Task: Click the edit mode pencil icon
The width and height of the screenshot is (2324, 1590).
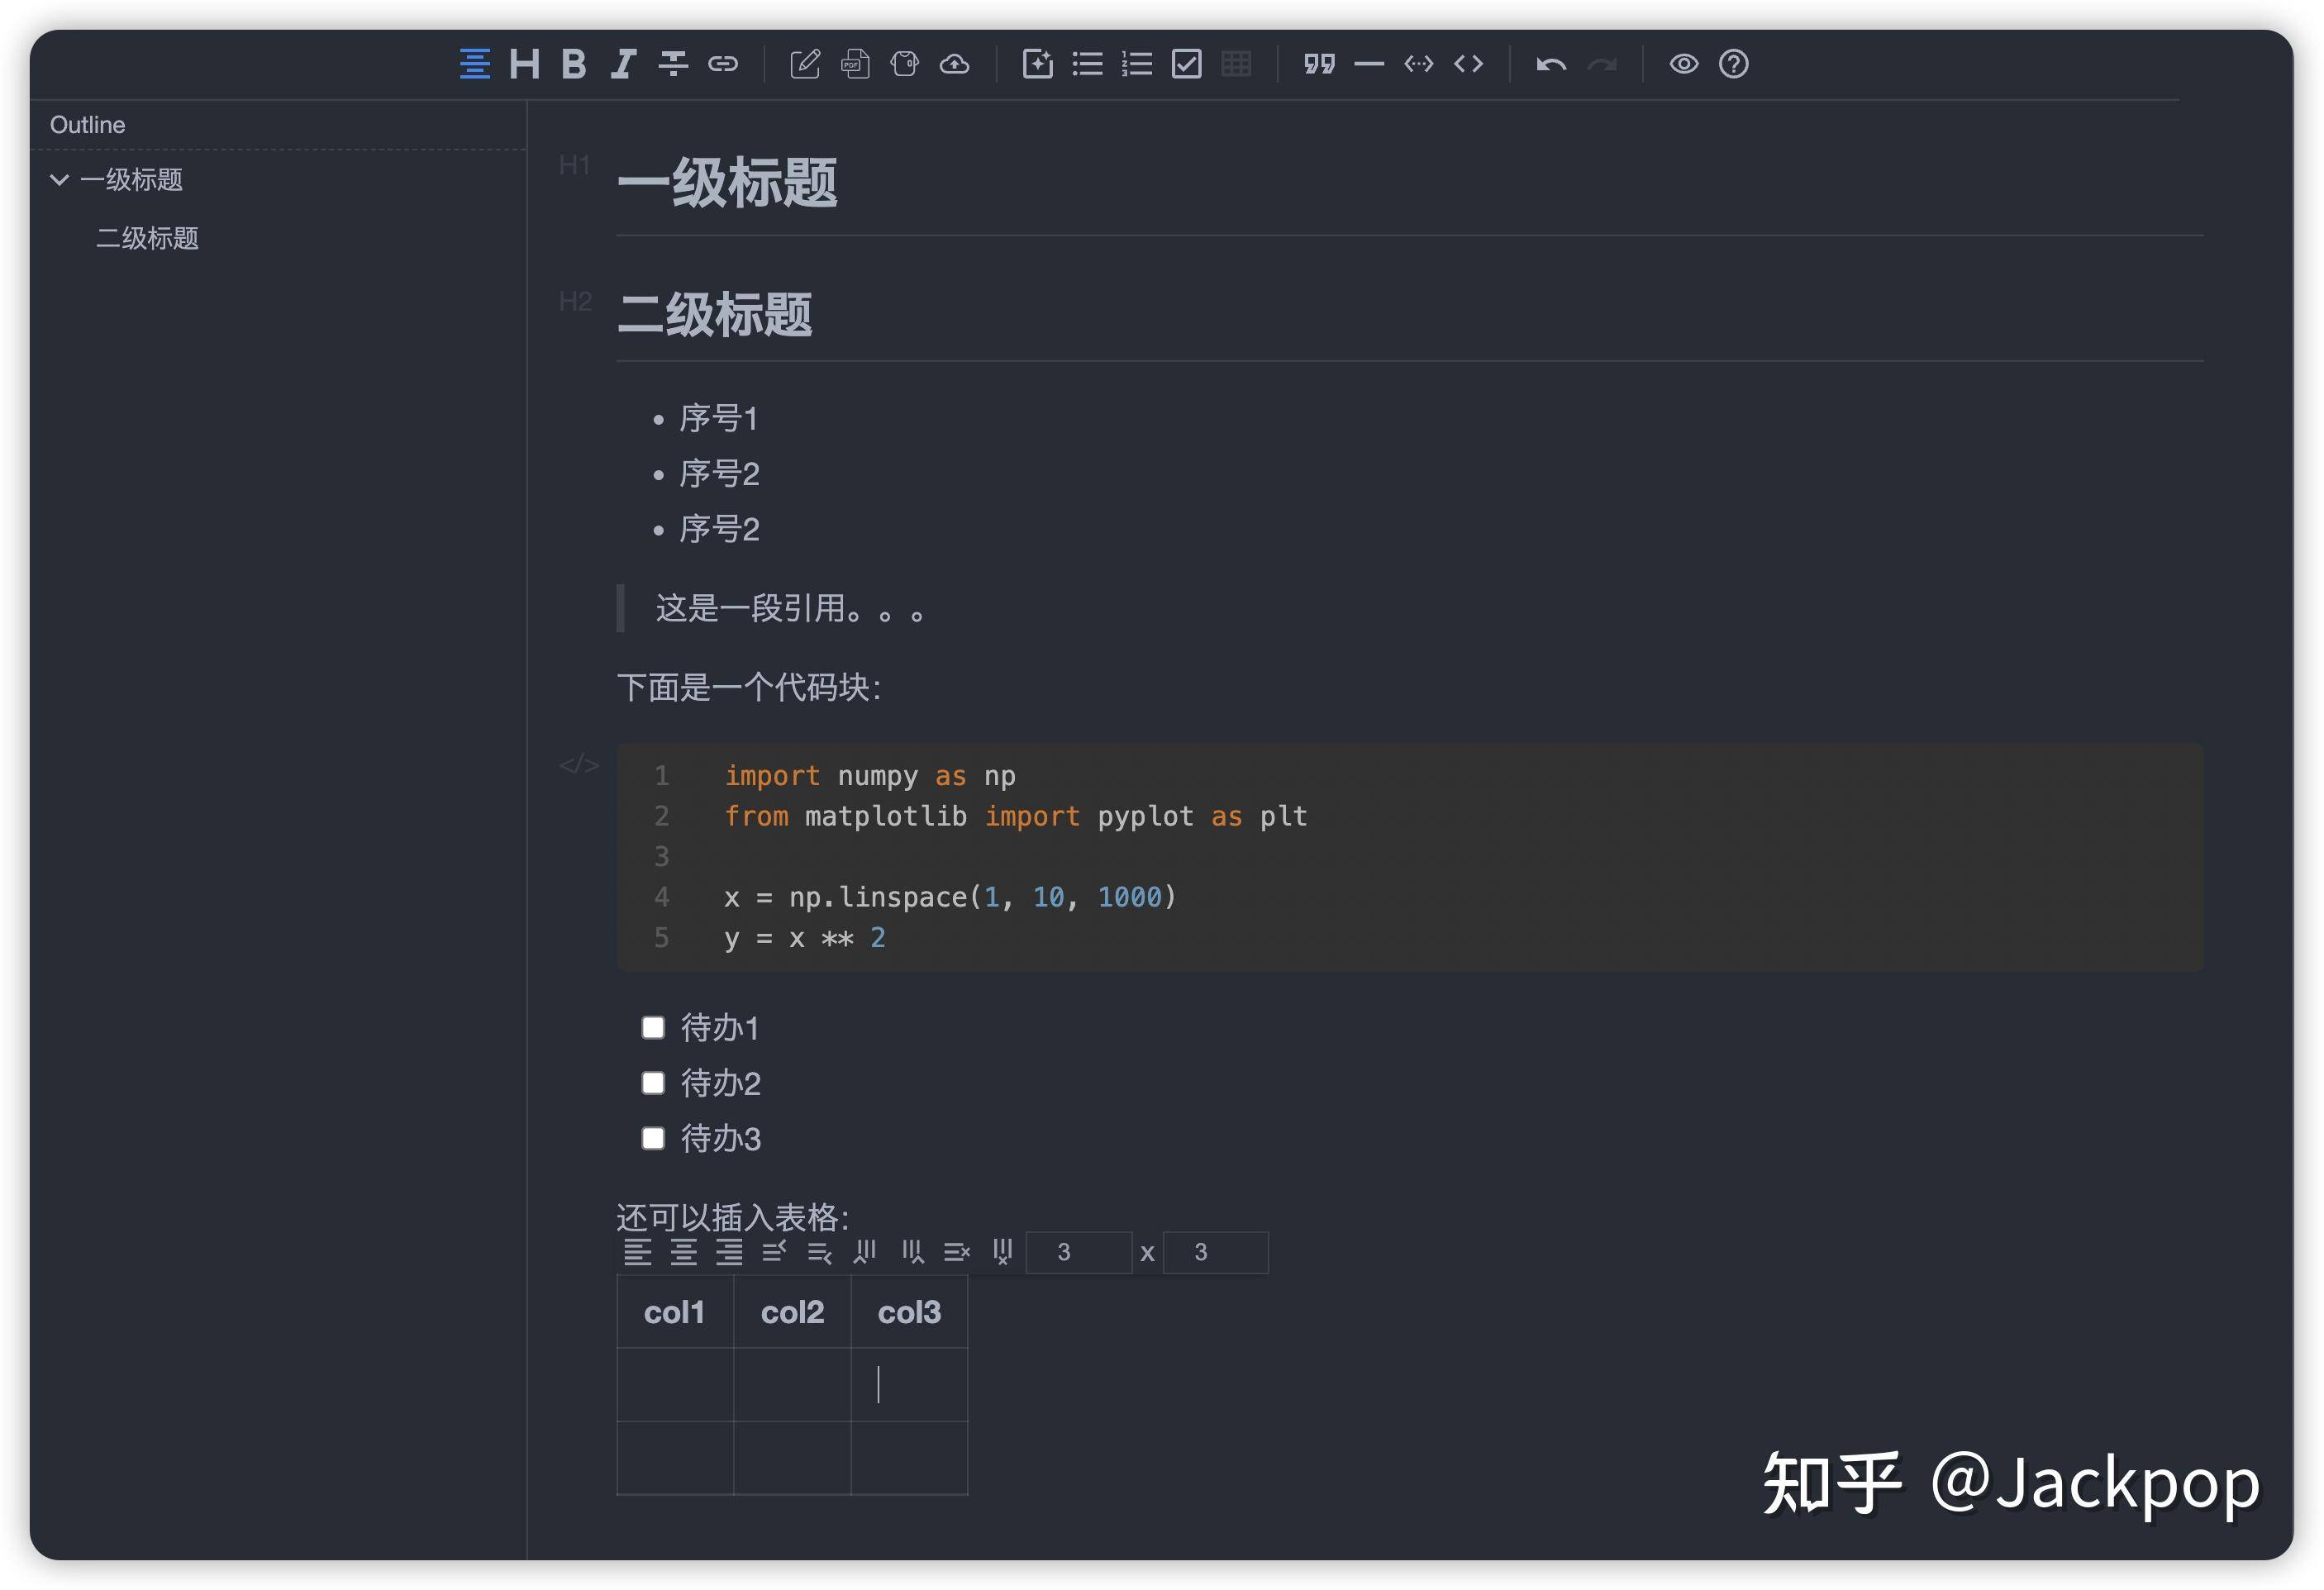Action: tap(805, 64)
